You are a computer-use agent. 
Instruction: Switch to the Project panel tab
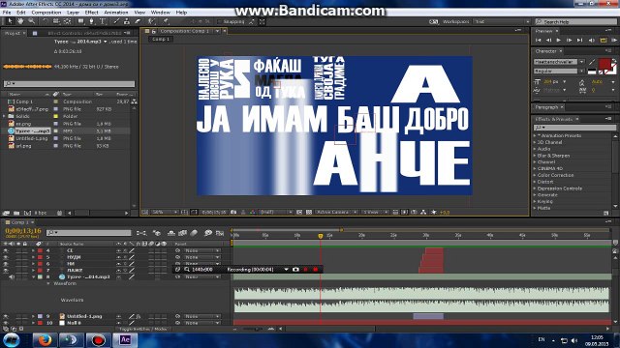click(13, 33)
